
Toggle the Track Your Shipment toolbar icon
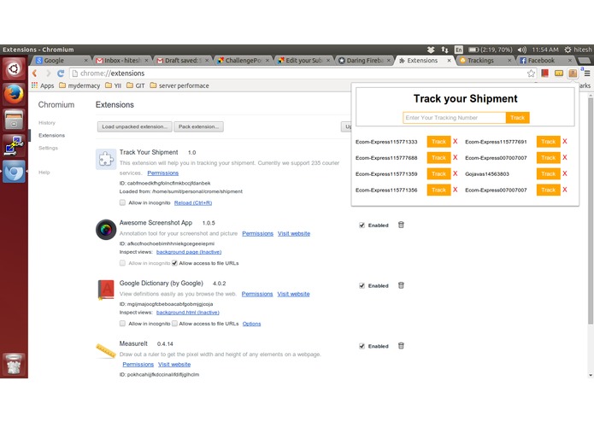[573, 73]
